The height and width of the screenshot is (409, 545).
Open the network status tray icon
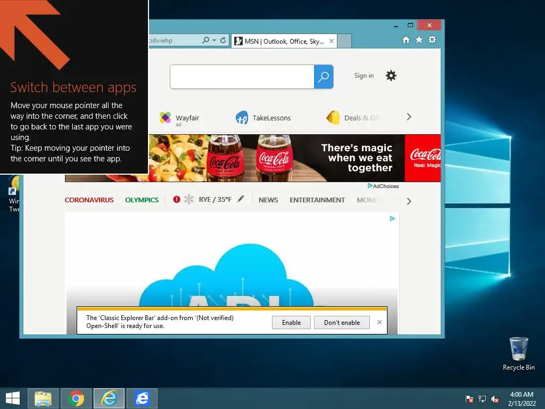(482, 398)
